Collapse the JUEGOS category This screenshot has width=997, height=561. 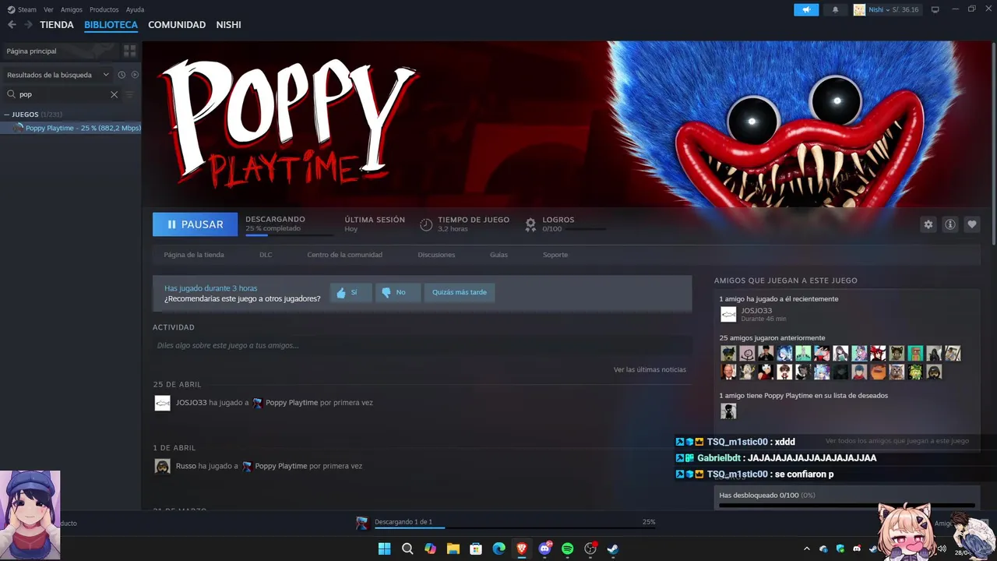click(x=7, y=115)
